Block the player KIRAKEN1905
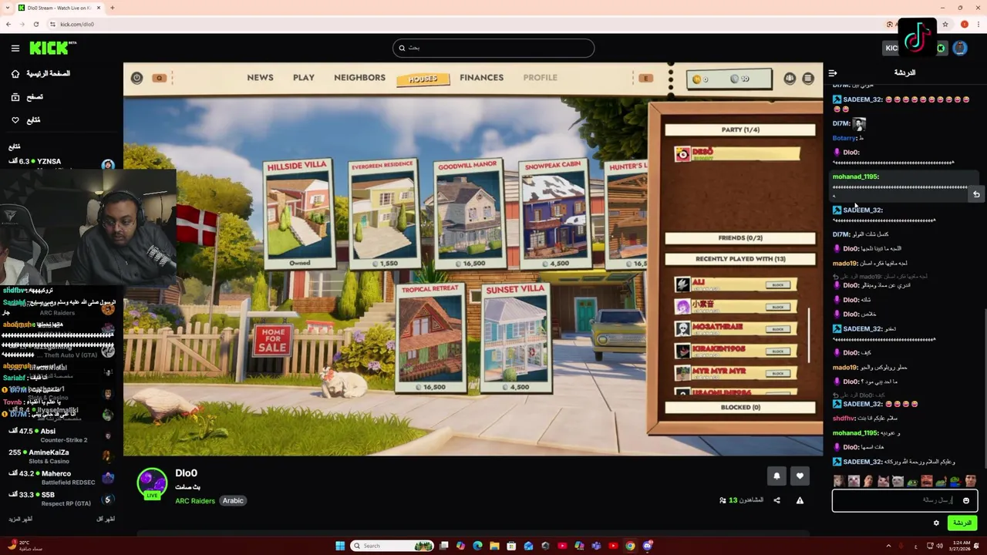 point(778,351)
